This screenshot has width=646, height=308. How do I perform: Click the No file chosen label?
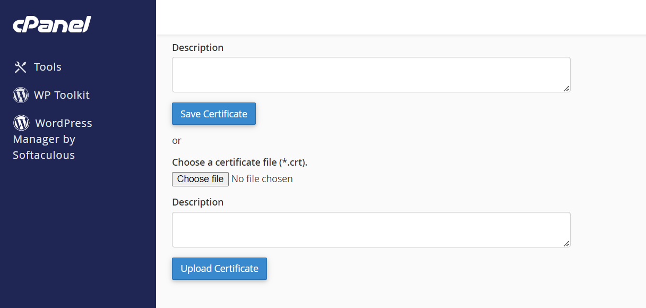click(262, 179)
